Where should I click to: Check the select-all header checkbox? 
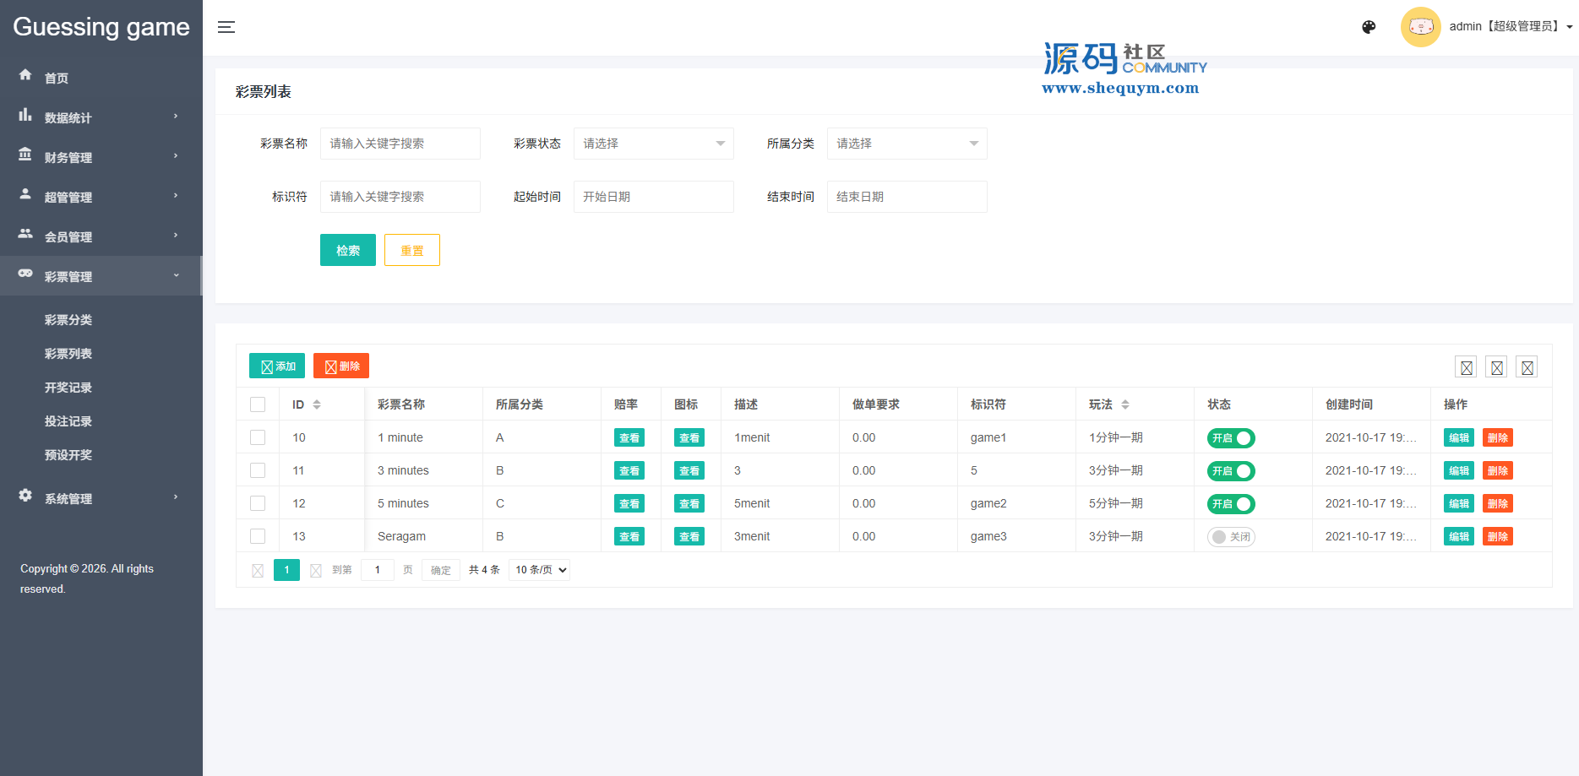pos(258,404)
